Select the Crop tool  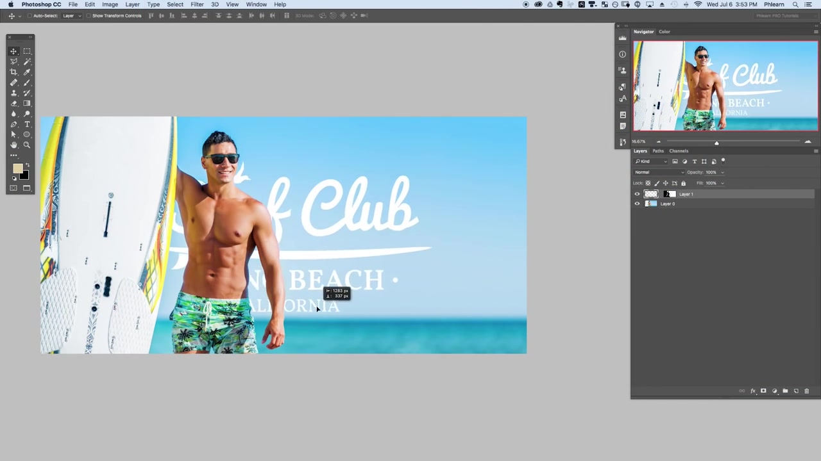pos(13,72)
